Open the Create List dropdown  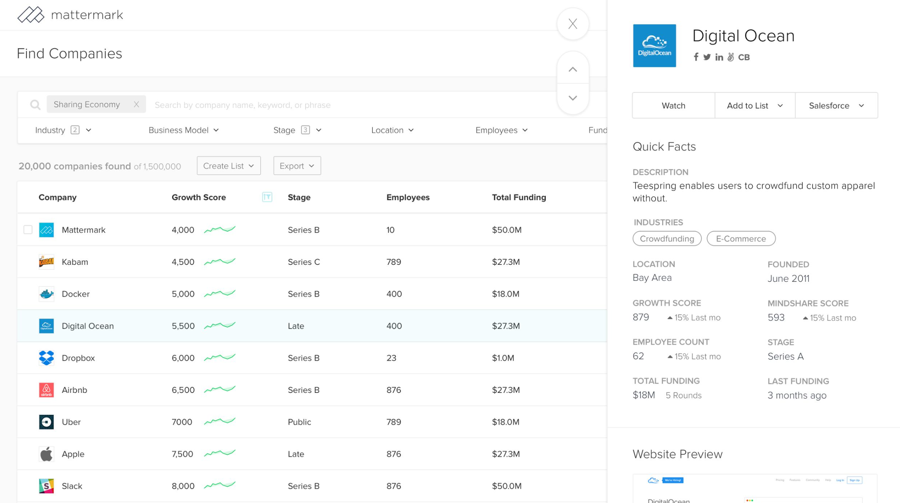(229, 166)
